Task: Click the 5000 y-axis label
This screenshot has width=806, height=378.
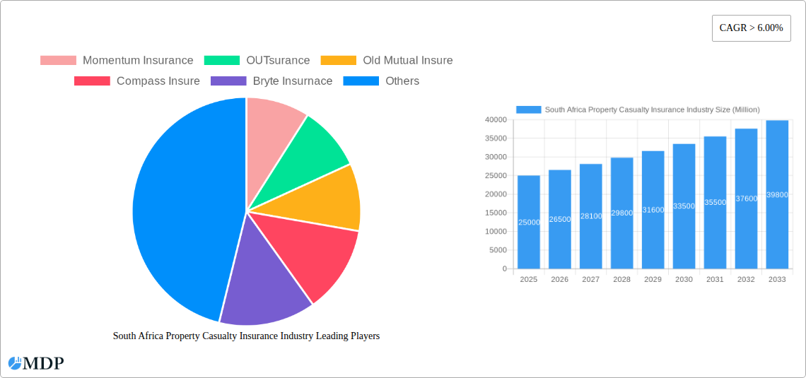Action: click(x=498, y=250)
